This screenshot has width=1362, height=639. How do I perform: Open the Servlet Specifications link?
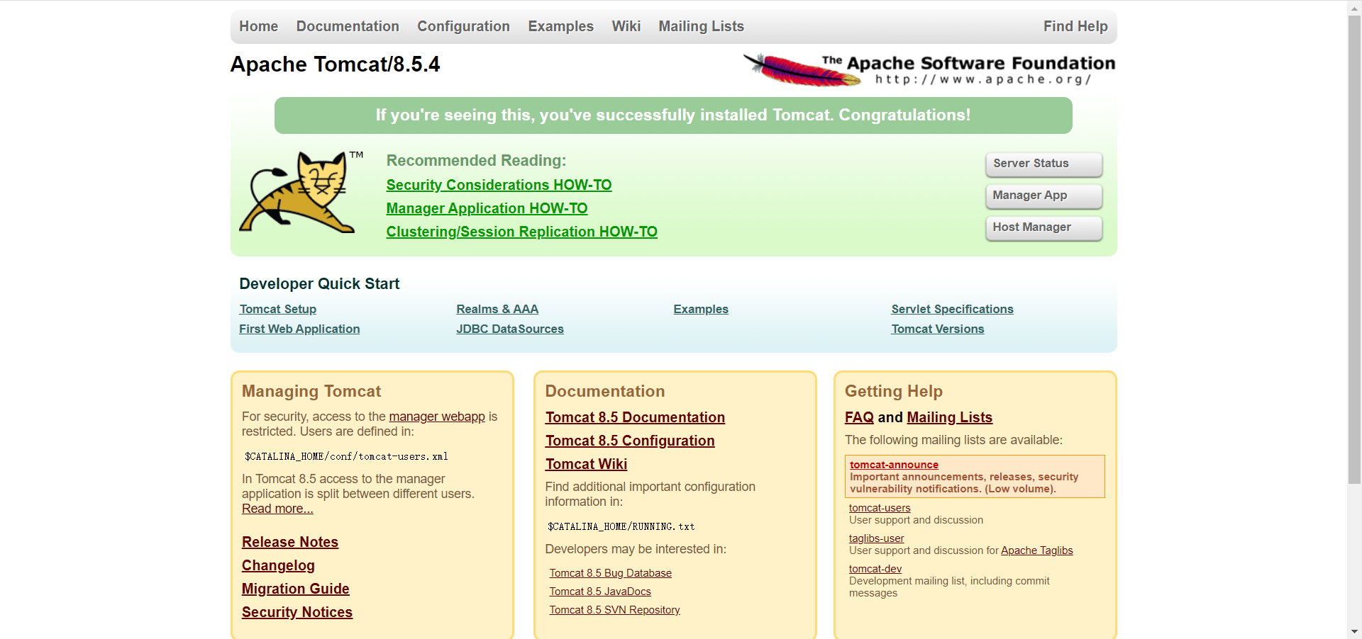tap(952, 309)
